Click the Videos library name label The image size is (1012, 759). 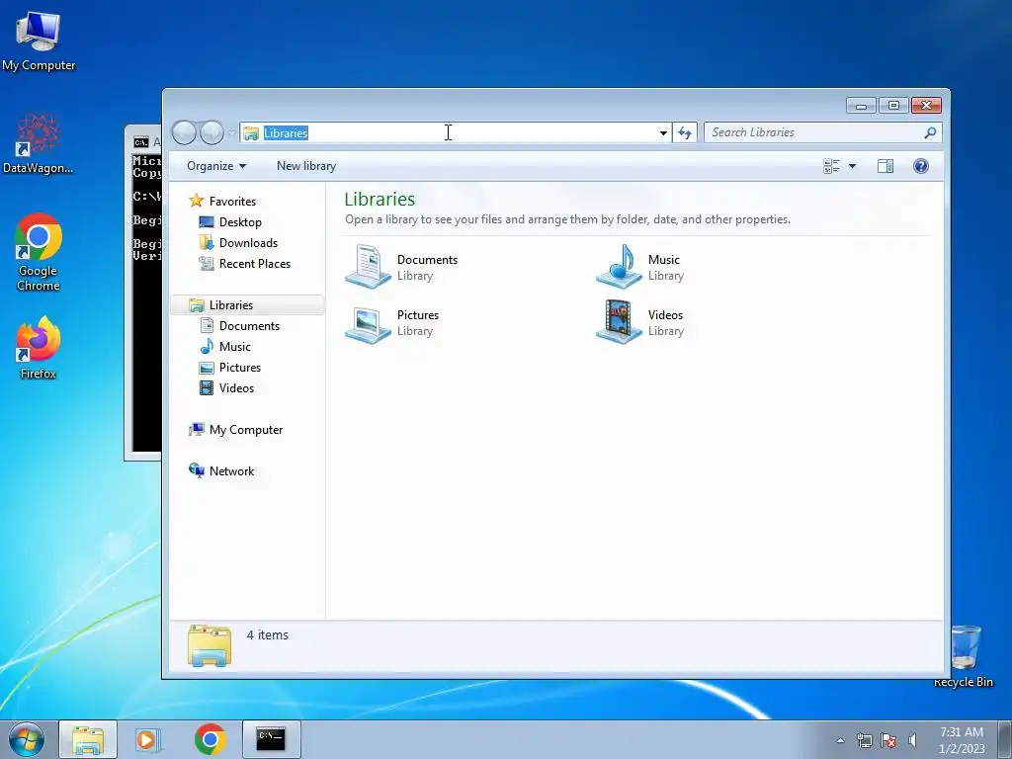[x=665, y=315]
